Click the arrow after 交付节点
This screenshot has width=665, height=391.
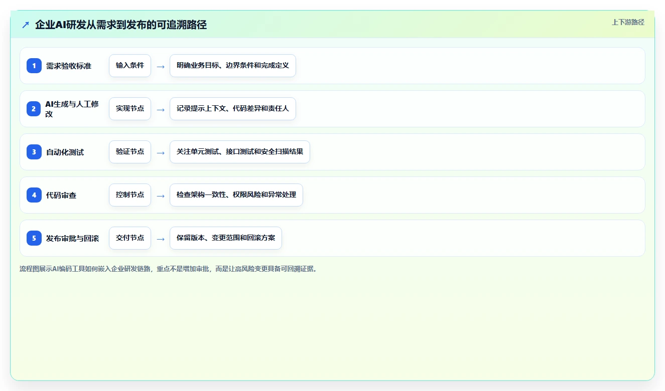(161, 239)
